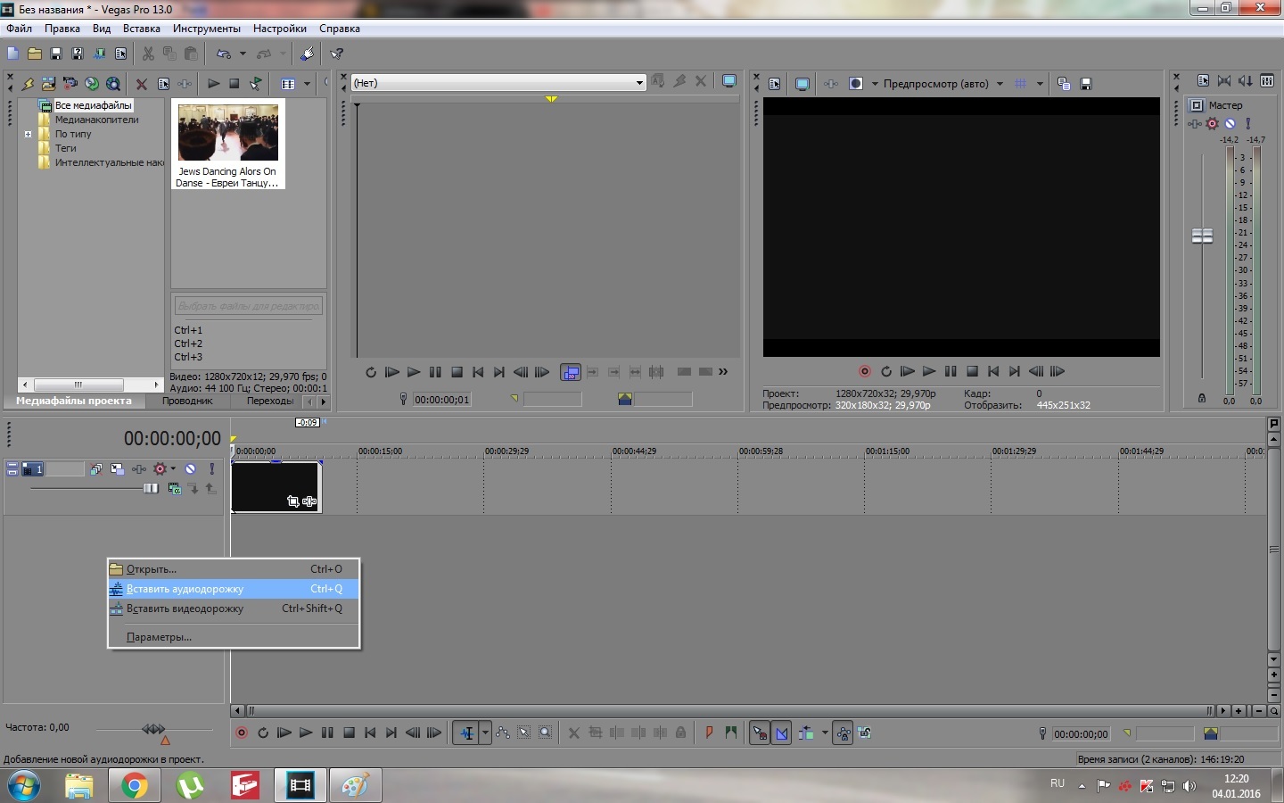Open the Auto Ripple dropdown arrow
This screenshot has height=803, width=1284.
[825, 733]
